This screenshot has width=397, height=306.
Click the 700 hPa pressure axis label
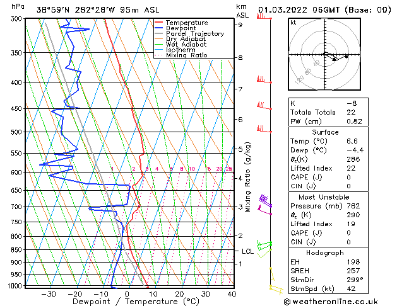click(16, 207)
